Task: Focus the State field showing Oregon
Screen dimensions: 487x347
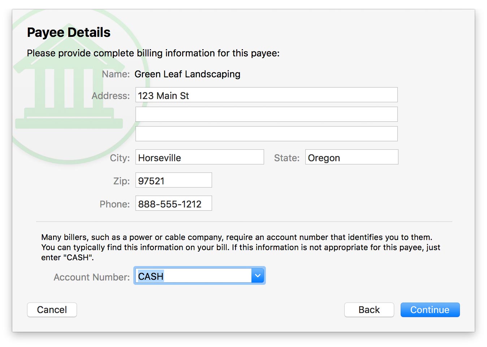Action: coord(352,157)
